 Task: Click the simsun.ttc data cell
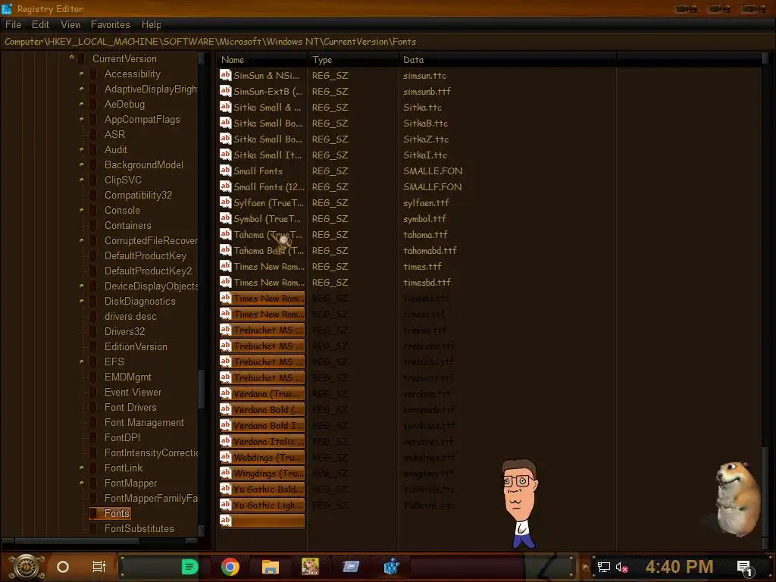tap(424, 76)
